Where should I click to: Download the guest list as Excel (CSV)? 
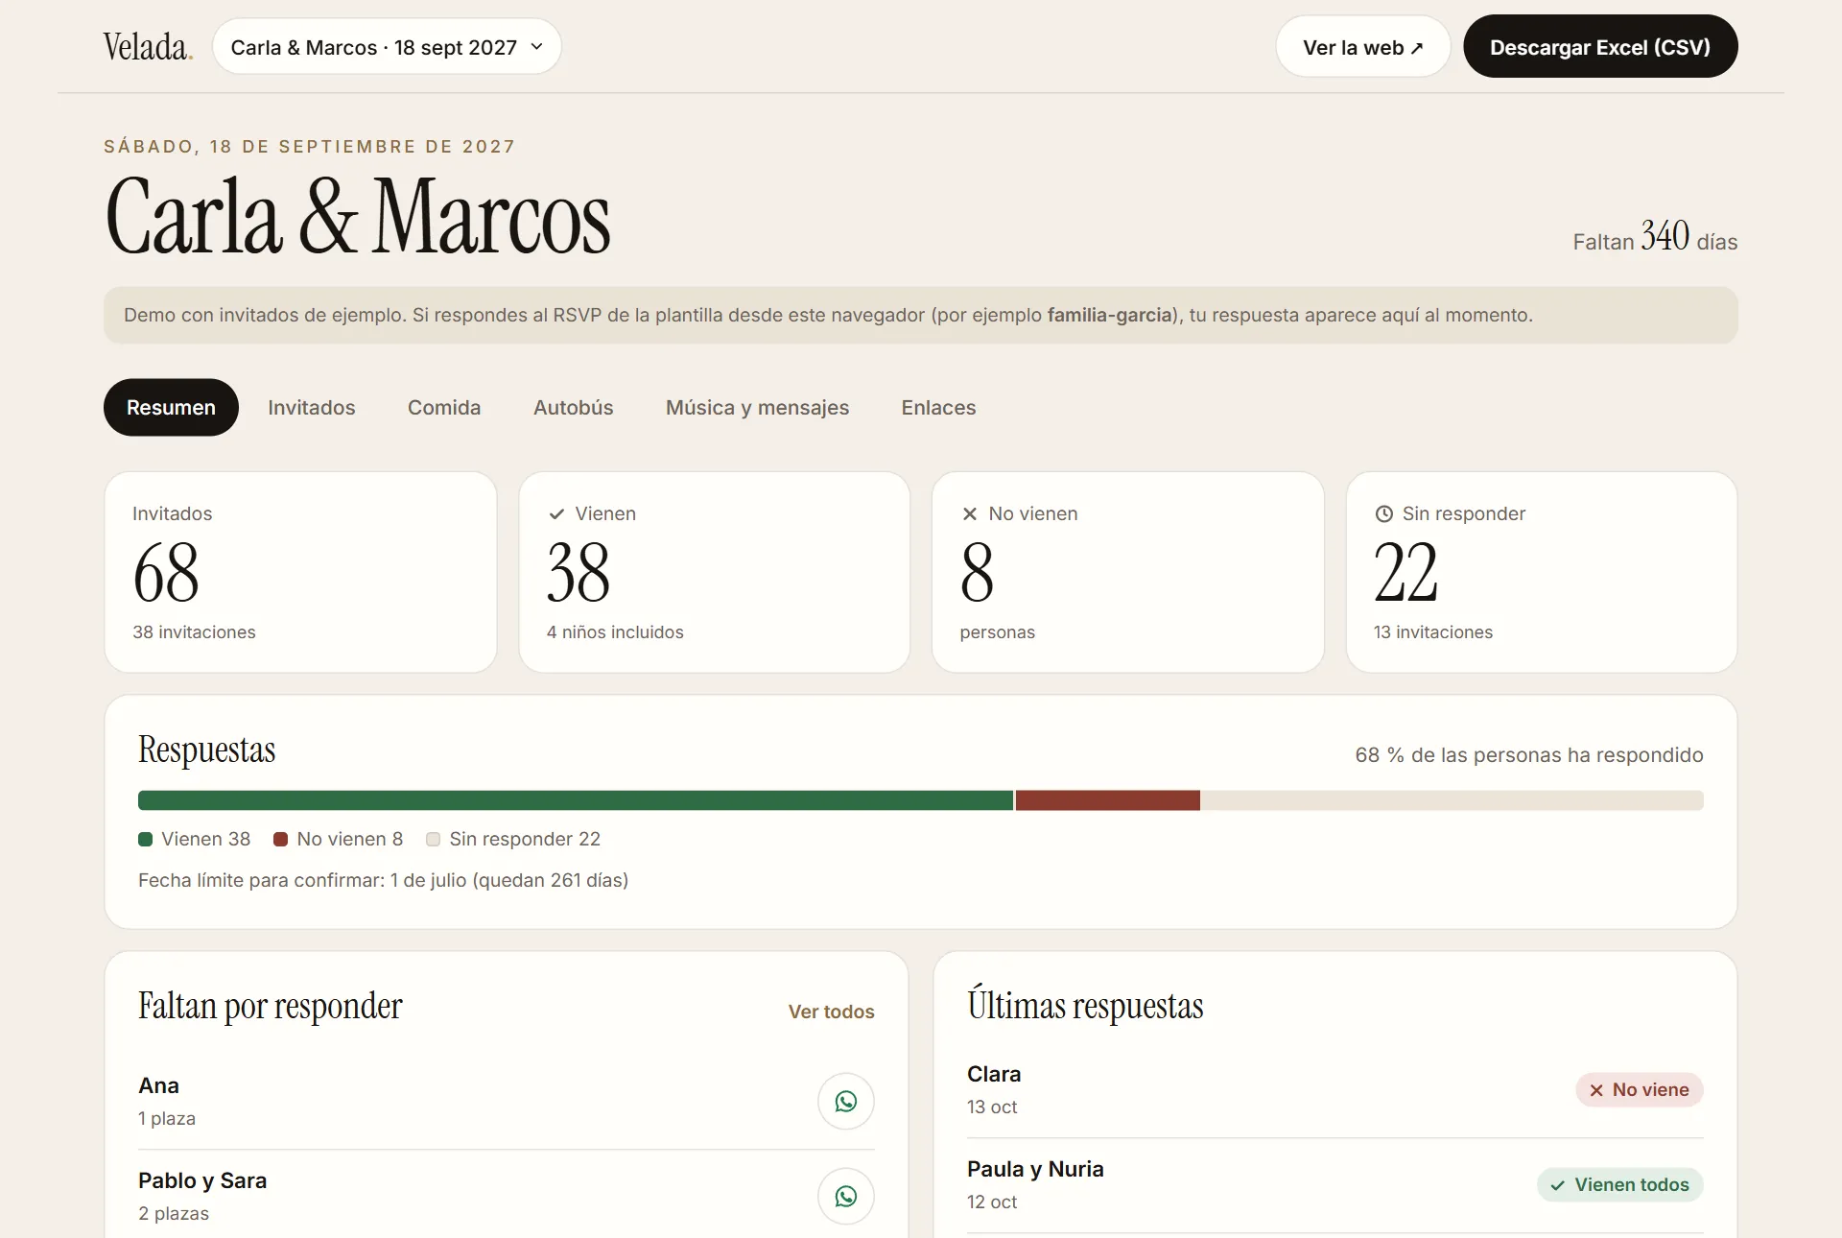pos(1599,47)
